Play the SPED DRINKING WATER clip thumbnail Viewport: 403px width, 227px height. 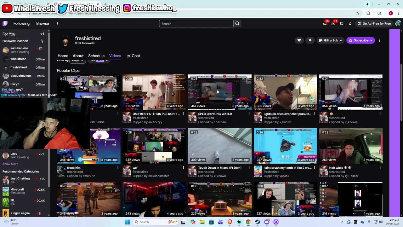click(220, 92)
